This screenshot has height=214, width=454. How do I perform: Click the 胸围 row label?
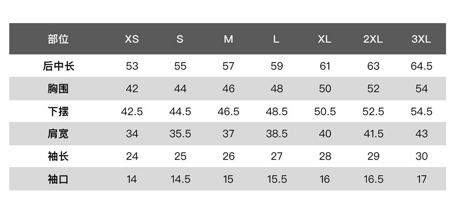(58, 89)
